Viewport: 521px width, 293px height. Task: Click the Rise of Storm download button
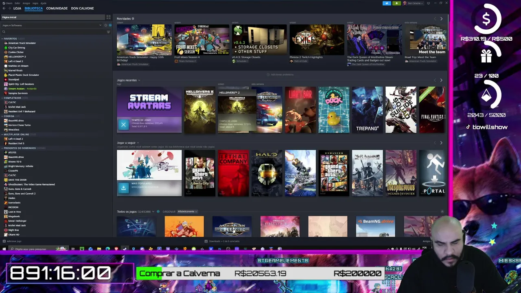[x=123, y=188]
